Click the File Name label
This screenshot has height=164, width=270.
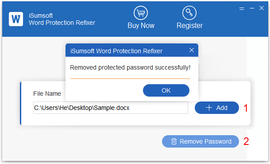[x=47, y=94]
